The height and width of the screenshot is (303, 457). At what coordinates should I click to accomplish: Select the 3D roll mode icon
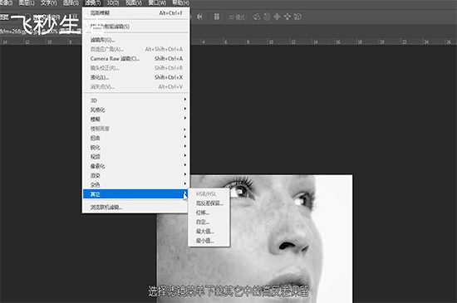tap(267, 17)
